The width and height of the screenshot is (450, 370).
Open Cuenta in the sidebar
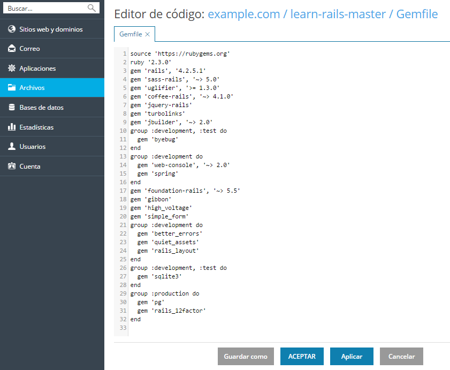click(x=52, y=166)
